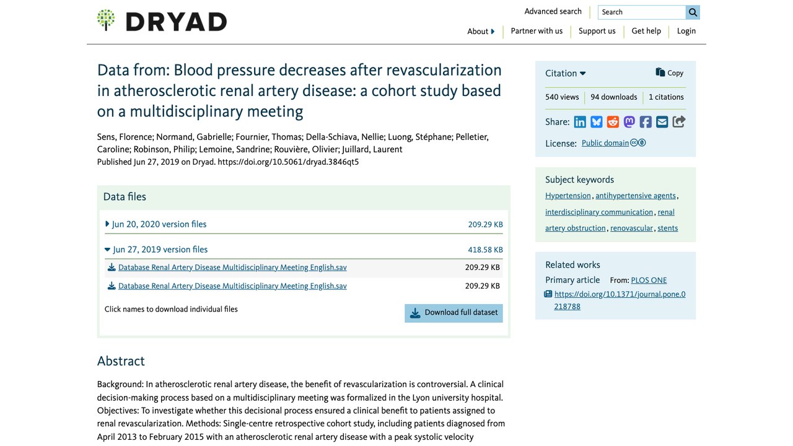Browse the stents keyword
Screen dimensions: 793x446
pos(668,228)
